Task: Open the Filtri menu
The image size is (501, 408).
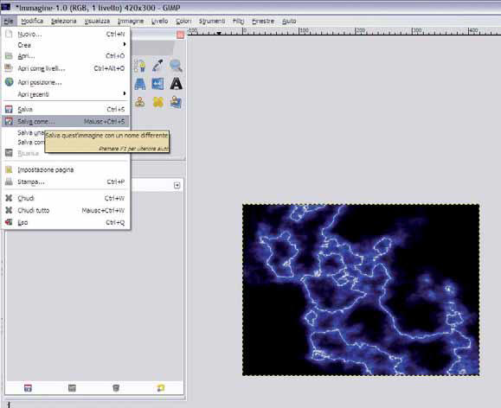Action: 238,21
